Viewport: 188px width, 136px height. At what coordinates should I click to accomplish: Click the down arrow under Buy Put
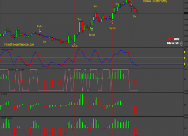(40, 31)
